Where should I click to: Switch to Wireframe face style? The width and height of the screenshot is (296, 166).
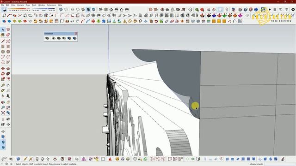click(x=73, y=9)
